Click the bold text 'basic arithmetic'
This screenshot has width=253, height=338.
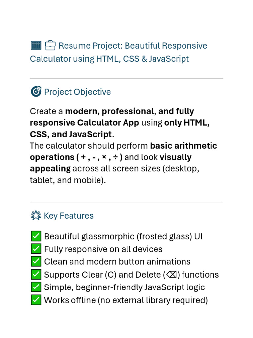tap(183, 146)
